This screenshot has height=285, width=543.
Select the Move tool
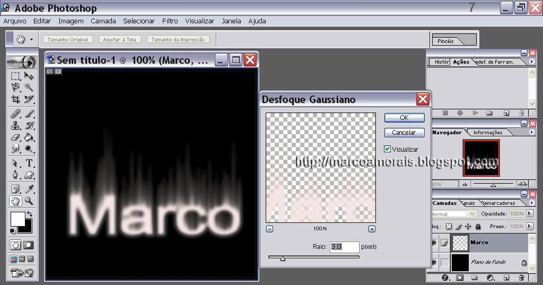pos(29,76)
